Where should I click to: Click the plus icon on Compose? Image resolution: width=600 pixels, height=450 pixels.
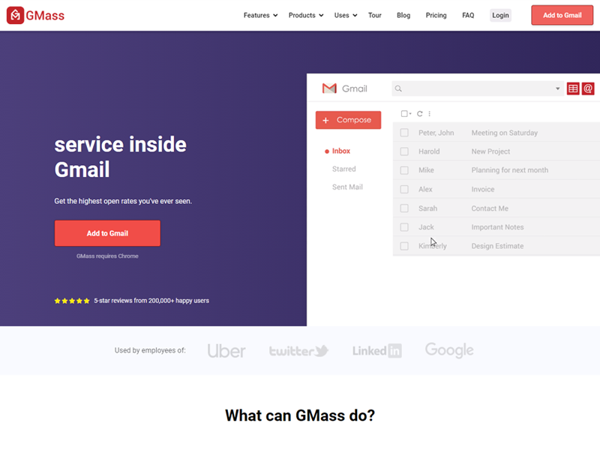325,120
